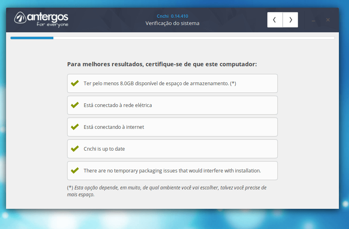Click the checkmark next to 'Cnchi is up to date'
This screenshot has height=229, width=349.
75,149
